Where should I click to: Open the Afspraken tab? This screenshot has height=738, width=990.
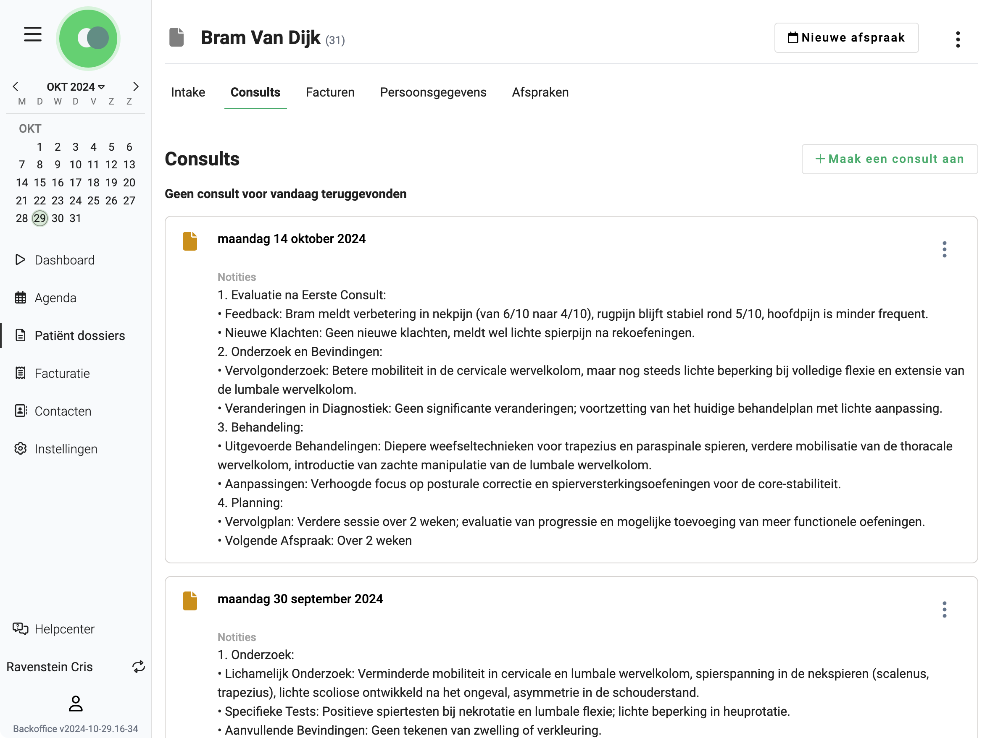click(540, 92)
